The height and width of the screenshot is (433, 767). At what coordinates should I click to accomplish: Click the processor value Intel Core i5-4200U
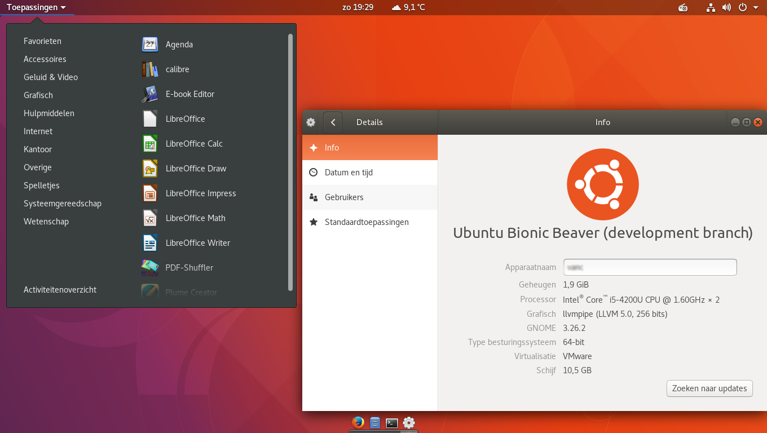click(641, 299)
